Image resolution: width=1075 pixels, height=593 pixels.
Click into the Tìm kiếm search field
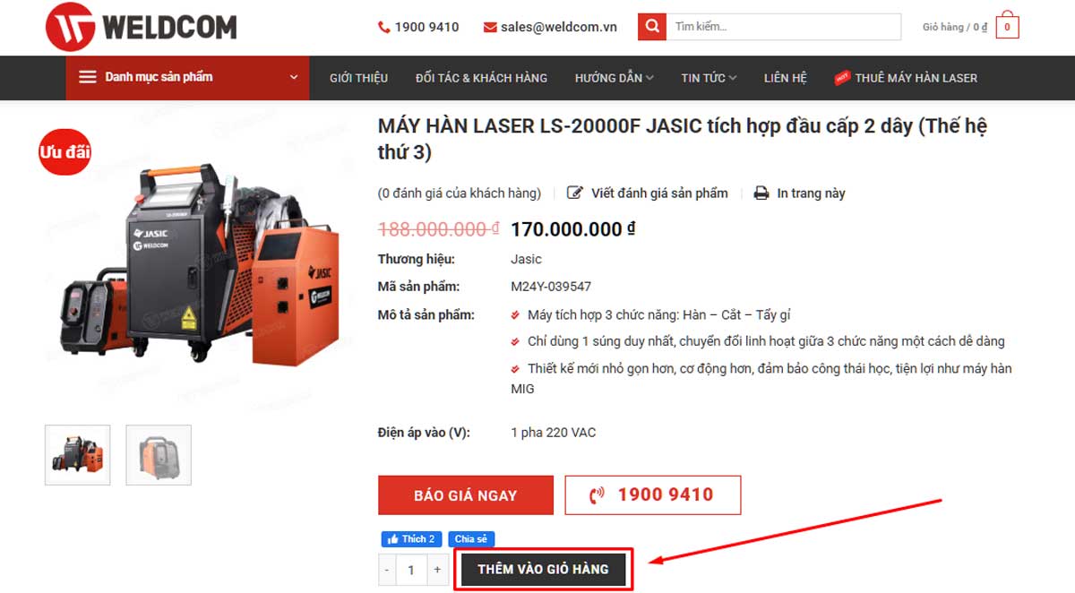coord(784,27)
